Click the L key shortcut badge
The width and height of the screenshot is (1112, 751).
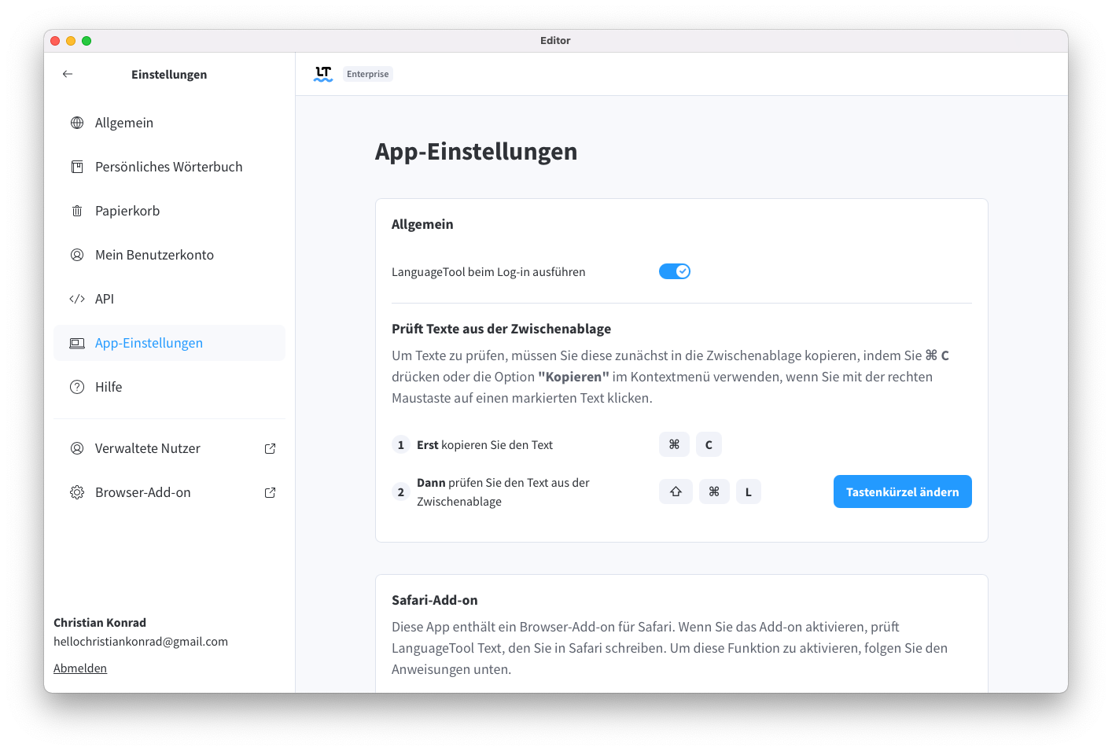click(x=748, y=491)
